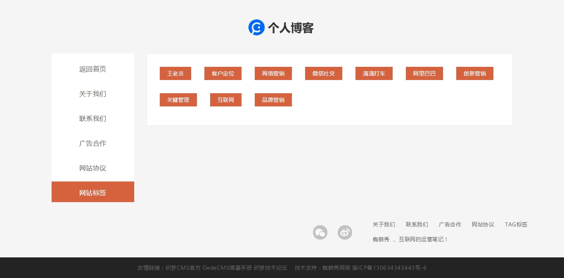Choose the 滴滴打车 tag
The image size is (564, 278).
pyautogui.click(x=374, y=73)
